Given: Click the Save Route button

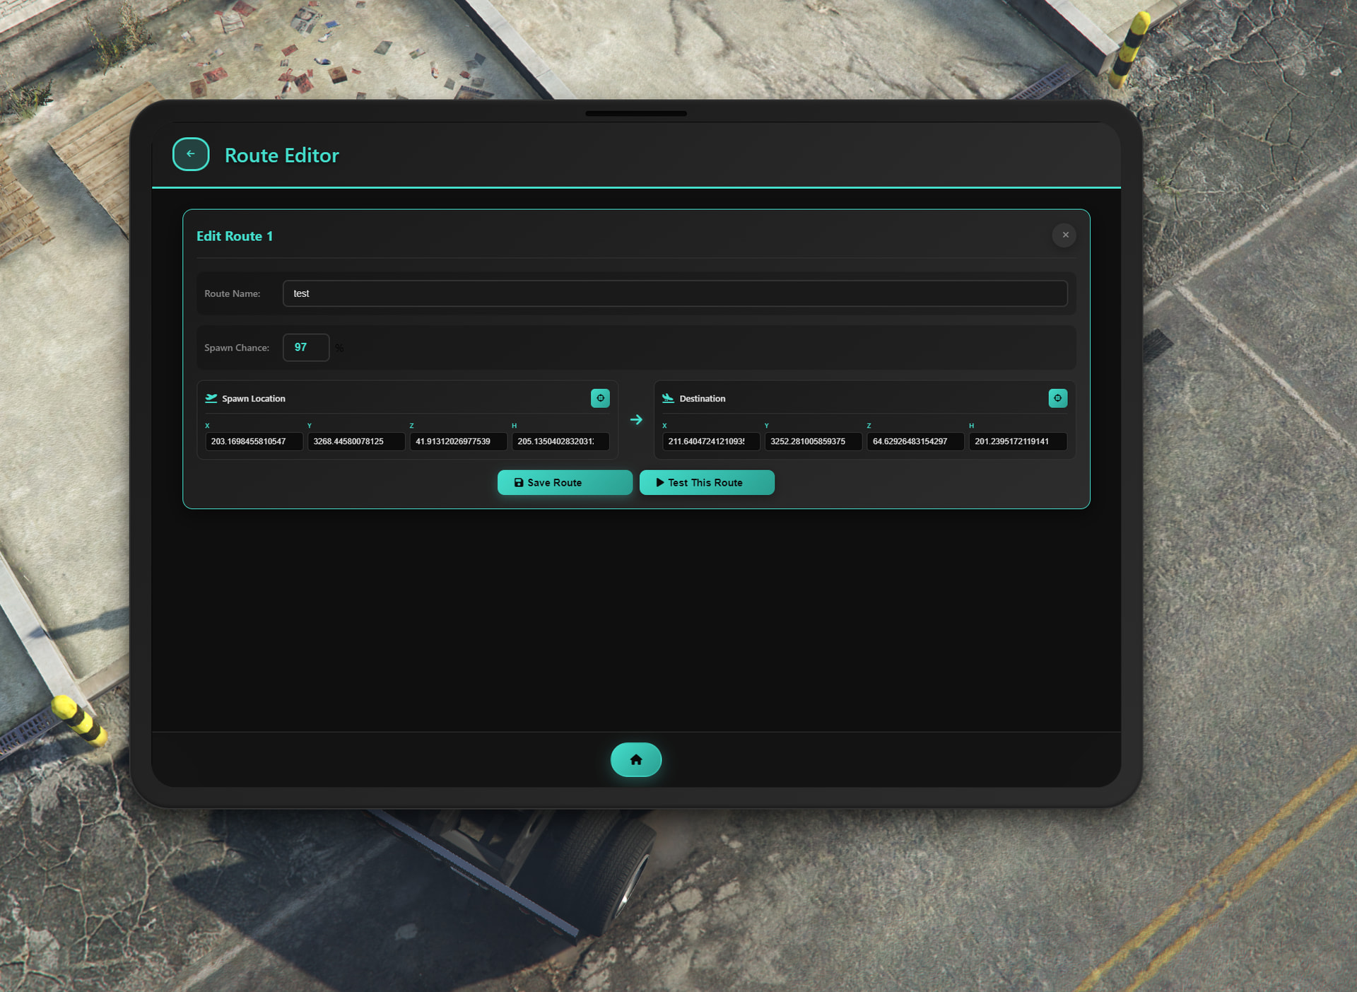Looking at the screenshot, I should (565, 482).
